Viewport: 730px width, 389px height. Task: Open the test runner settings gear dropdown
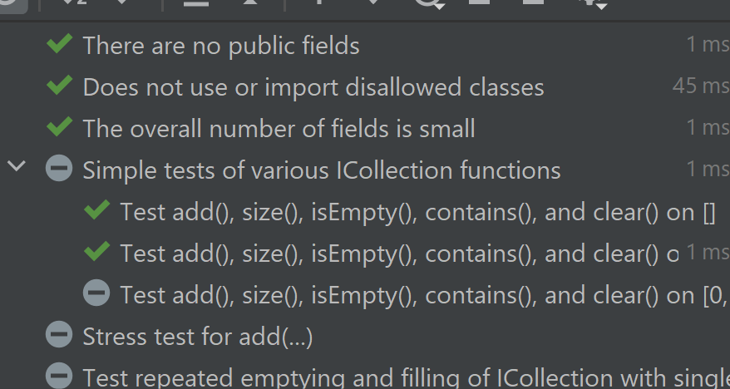(585, 4)
